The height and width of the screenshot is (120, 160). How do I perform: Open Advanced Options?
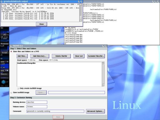(x=95, y=111)
